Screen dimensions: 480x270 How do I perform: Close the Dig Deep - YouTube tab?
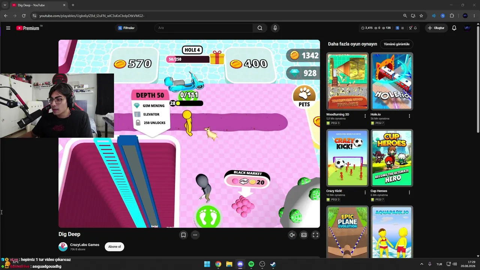(x=64, y=5)
